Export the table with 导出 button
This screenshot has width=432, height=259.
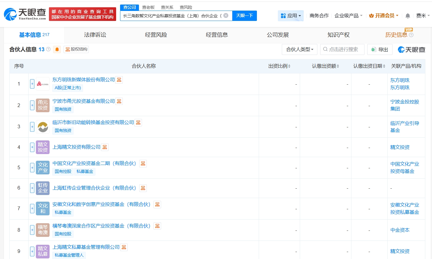380,49
